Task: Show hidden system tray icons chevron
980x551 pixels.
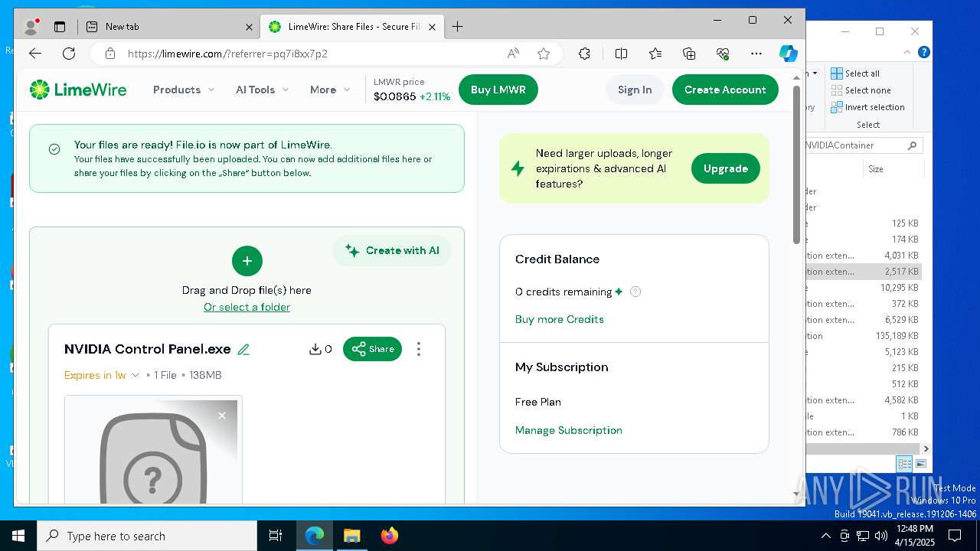Action: coord(825,536)
